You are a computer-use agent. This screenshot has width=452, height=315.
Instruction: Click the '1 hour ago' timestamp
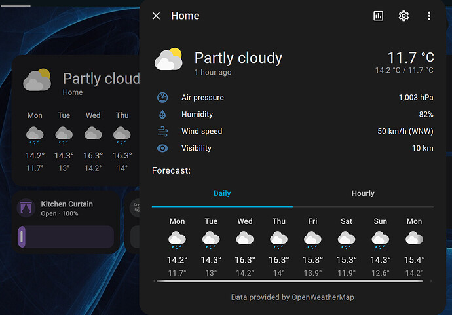(x=213, y=72)
